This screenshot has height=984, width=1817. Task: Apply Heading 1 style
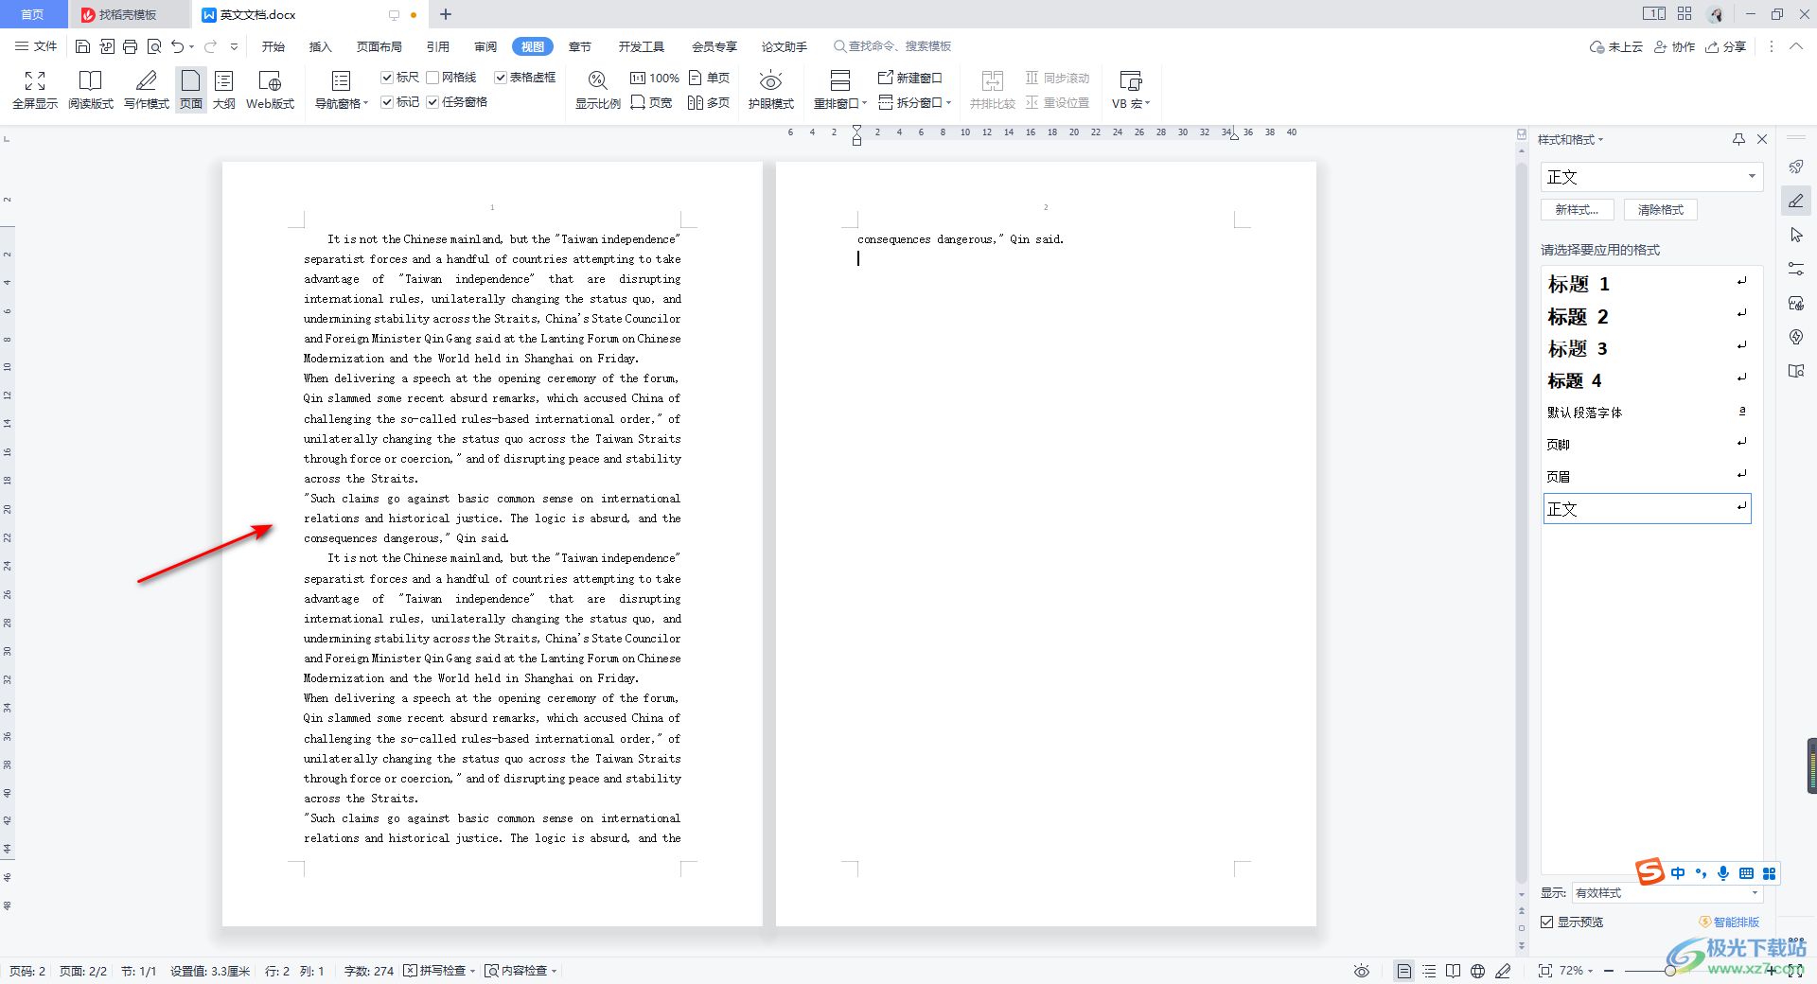1647,284
